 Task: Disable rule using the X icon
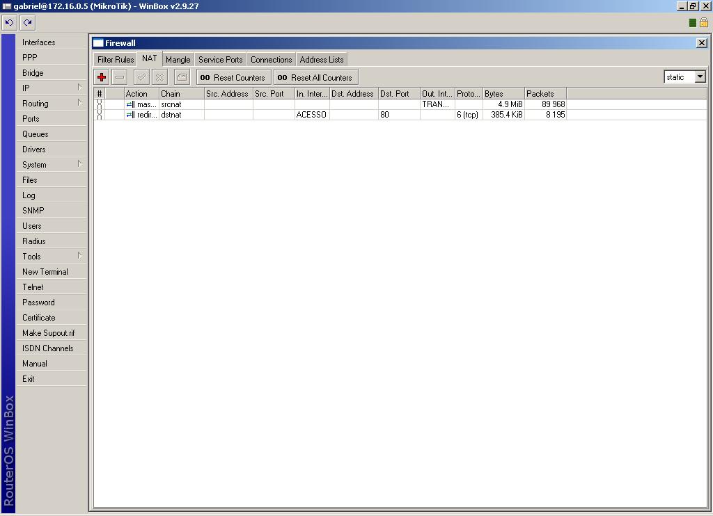(159, 77)
